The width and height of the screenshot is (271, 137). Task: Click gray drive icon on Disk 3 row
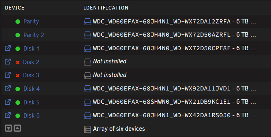88,75
